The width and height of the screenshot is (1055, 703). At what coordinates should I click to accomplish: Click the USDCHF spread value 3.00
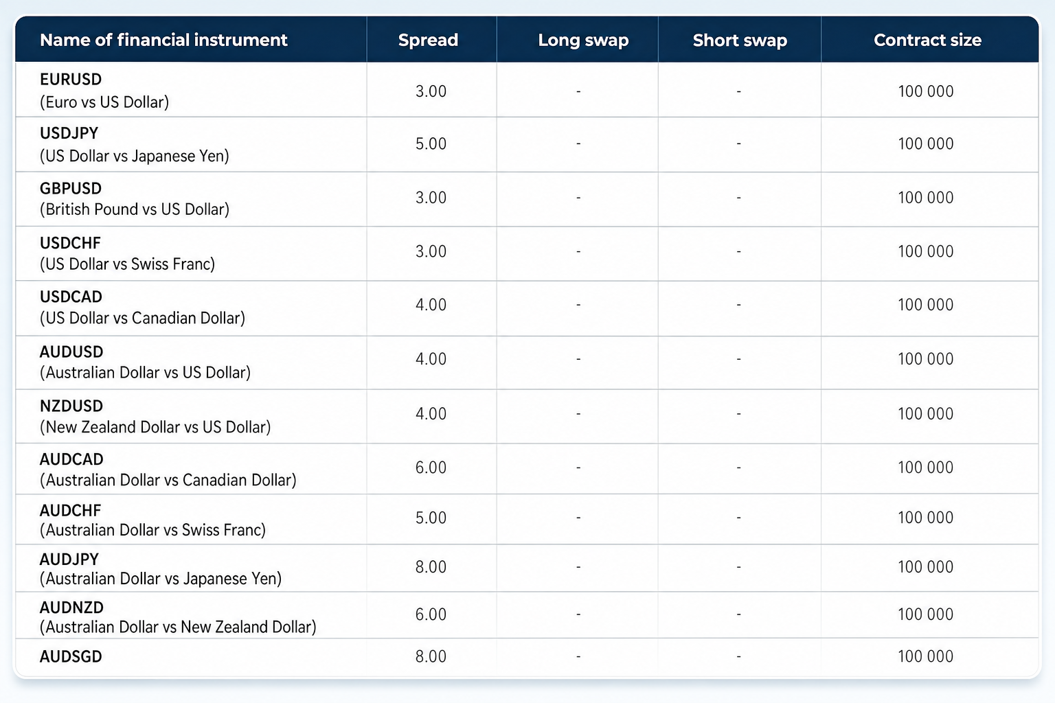point(431,251)
